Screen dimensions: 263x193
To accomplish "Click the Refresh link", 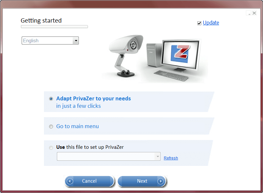I will tap(171, 158).
